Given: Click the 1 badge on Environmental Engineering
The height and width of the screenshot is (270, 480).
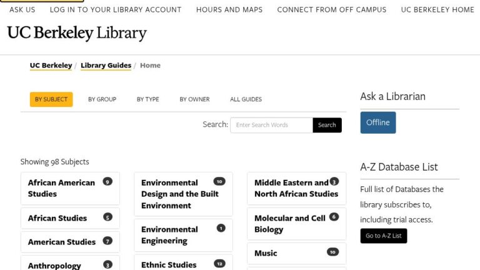Looking at the screenshot, I should click(x=221, y=228).
